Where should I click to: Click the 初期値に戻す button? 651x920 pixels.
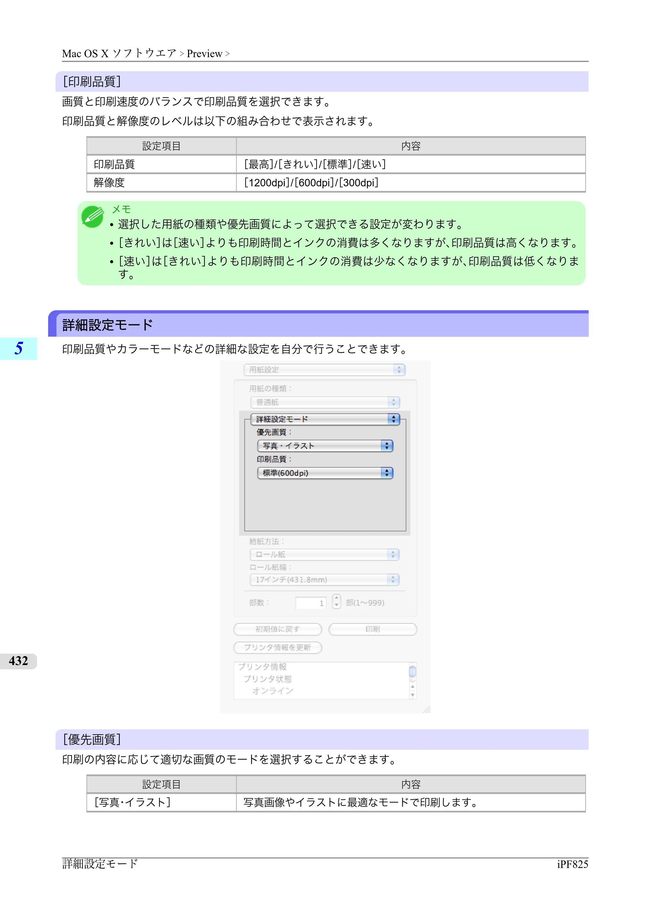[278, 629]
